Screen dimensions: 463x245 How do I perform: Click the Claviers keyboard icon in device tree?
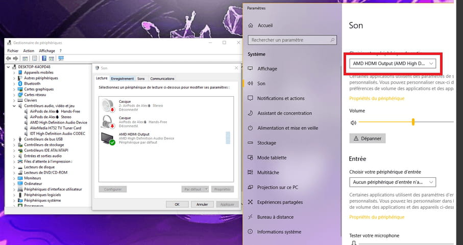coord(20,100)
